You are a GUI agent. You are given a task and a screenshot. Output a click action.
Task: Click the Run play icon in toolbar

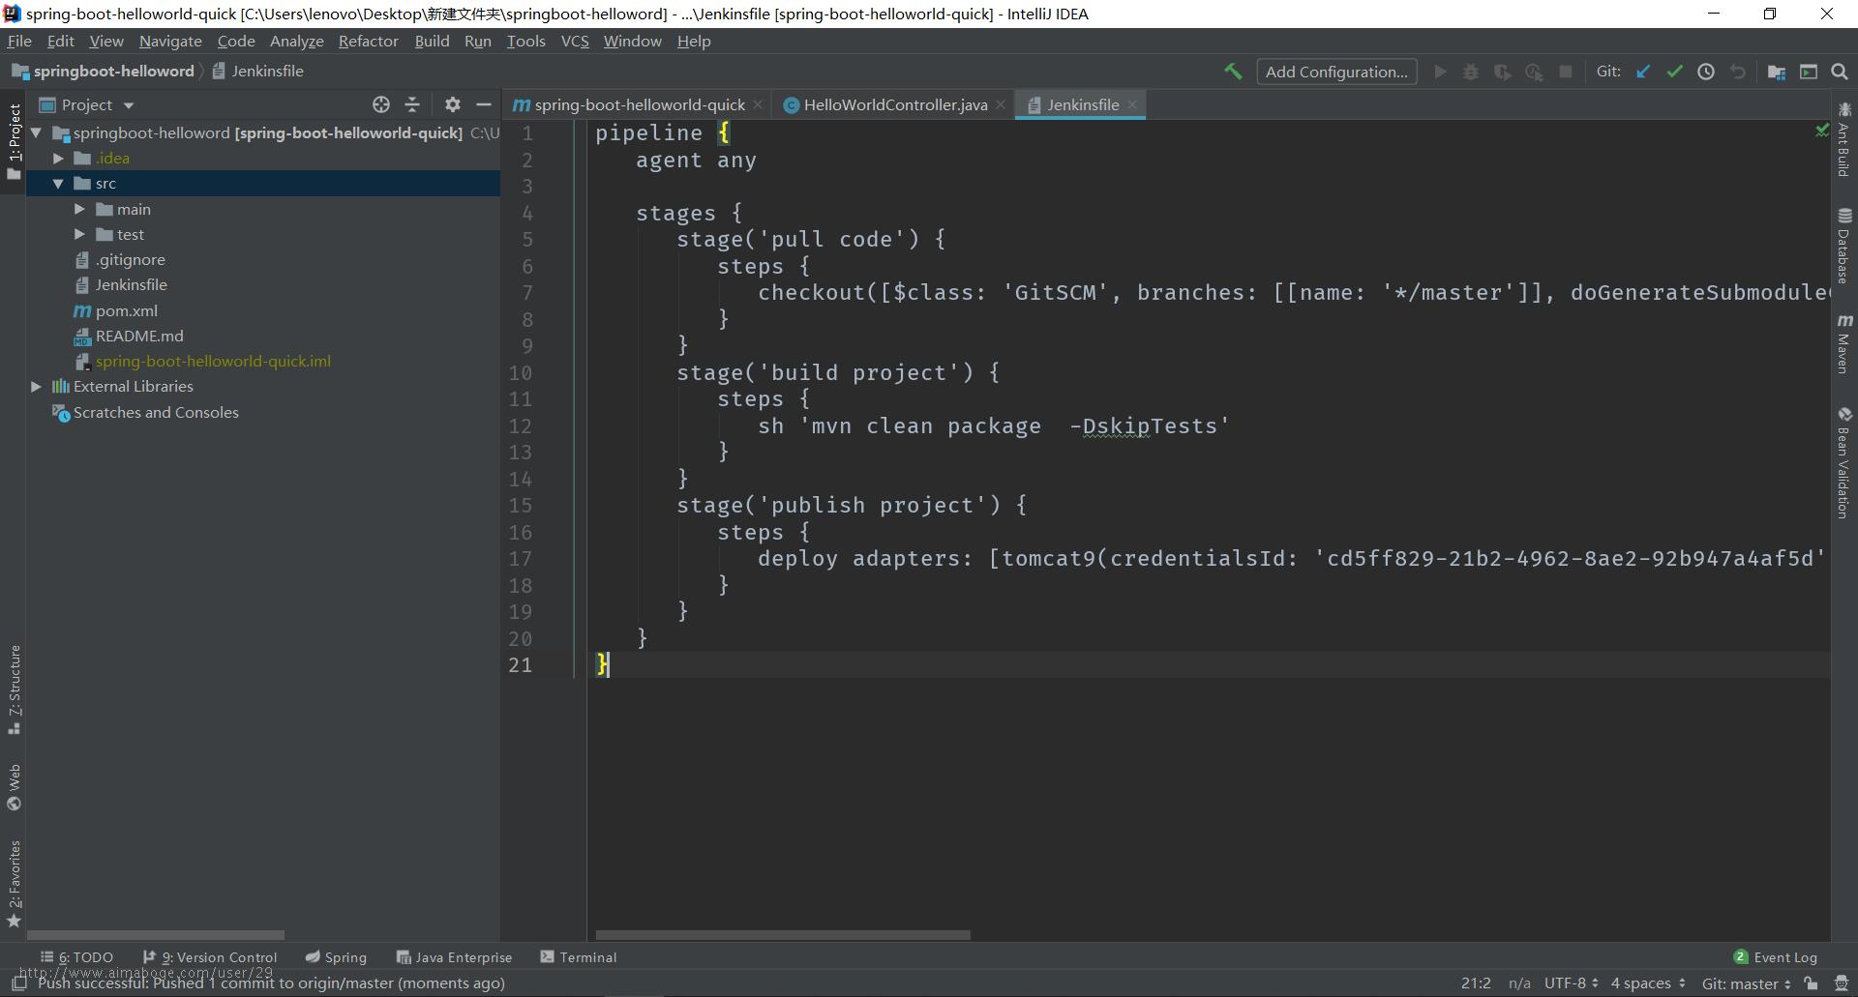pyautogui.click(x=1440, y=72)
